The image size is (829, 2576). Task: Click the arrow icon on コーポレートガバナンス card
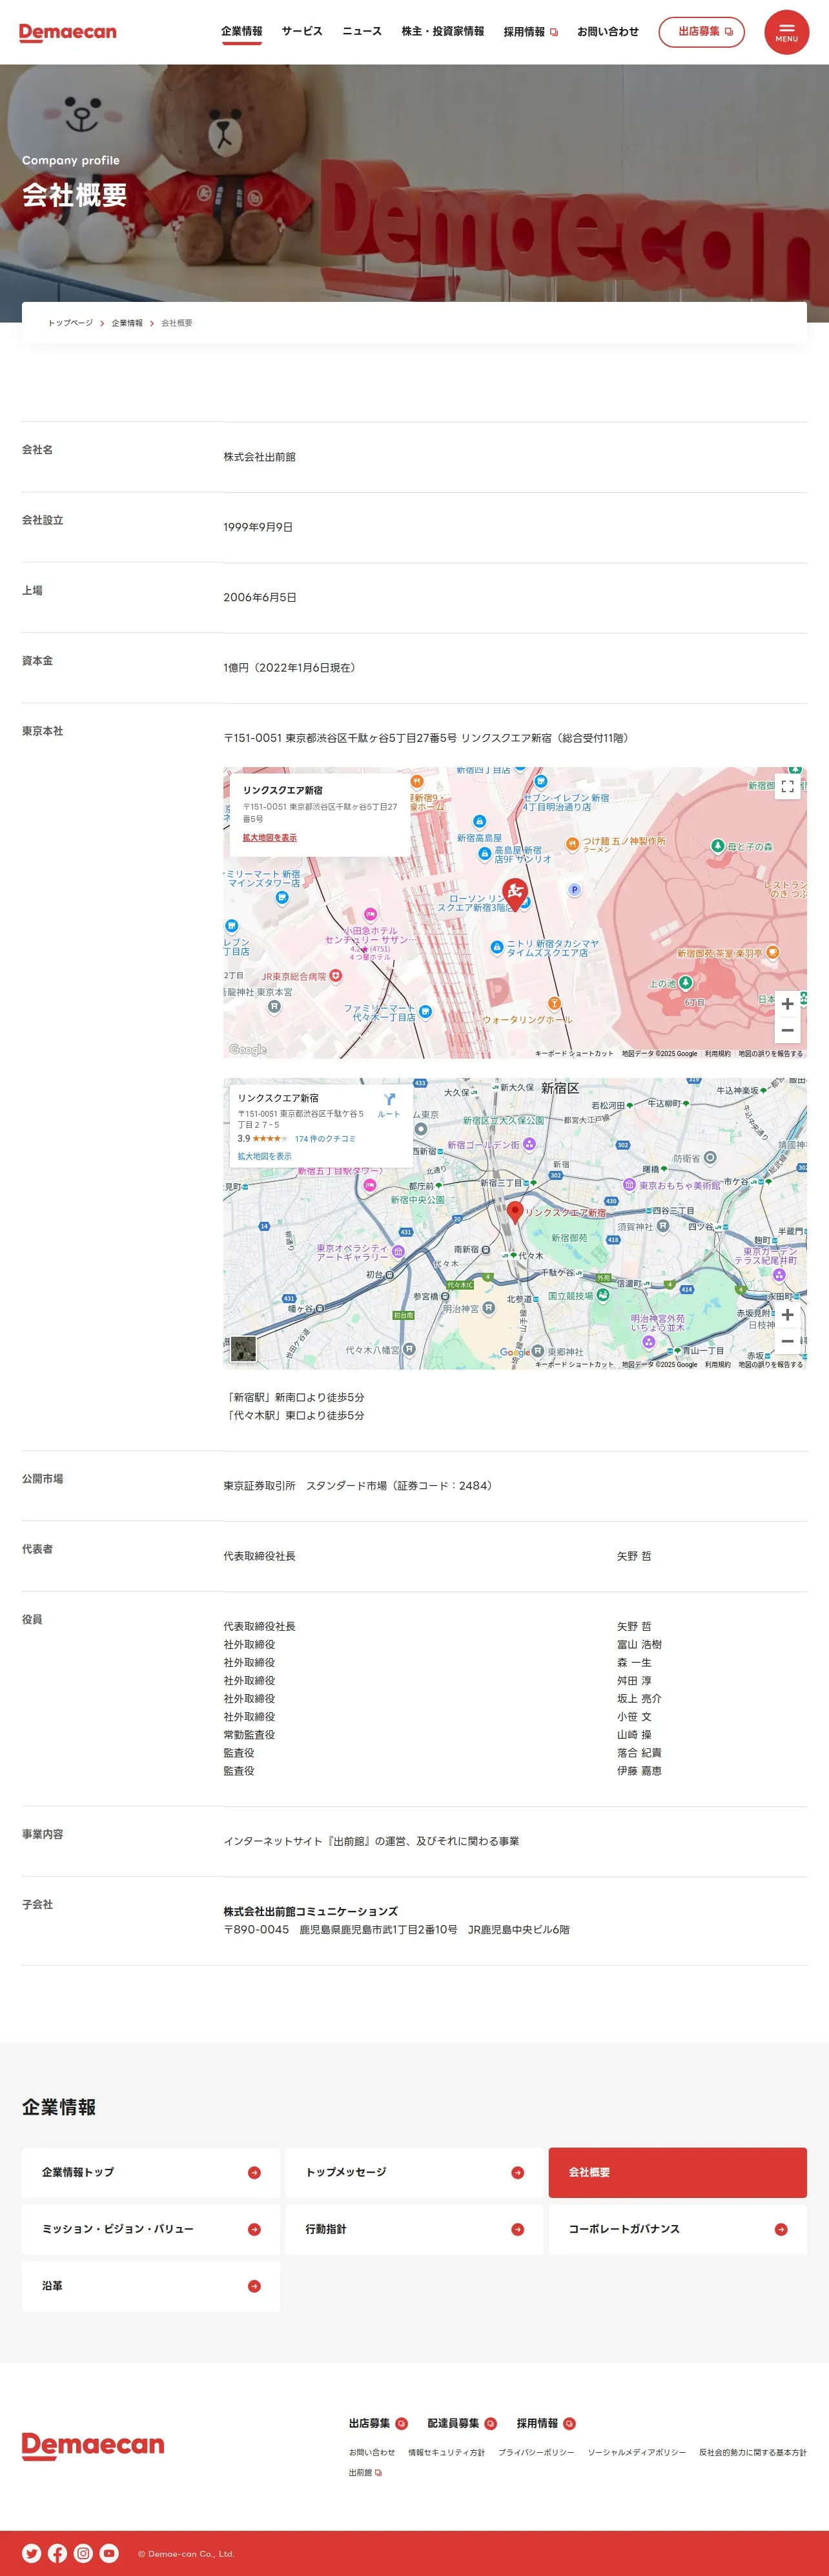[781, 2229]
